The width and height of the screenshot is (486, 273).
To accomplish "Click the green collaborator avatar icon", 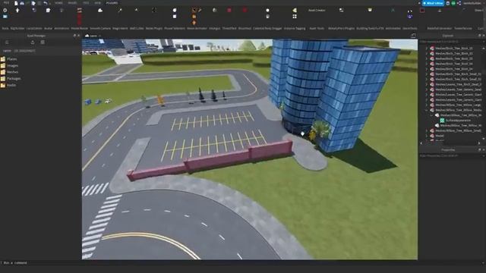I will coord(453,3).
